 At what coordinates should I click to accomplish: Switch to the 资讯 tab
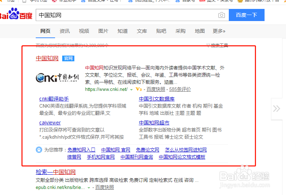pyautogui.click(x=65, y=31)
